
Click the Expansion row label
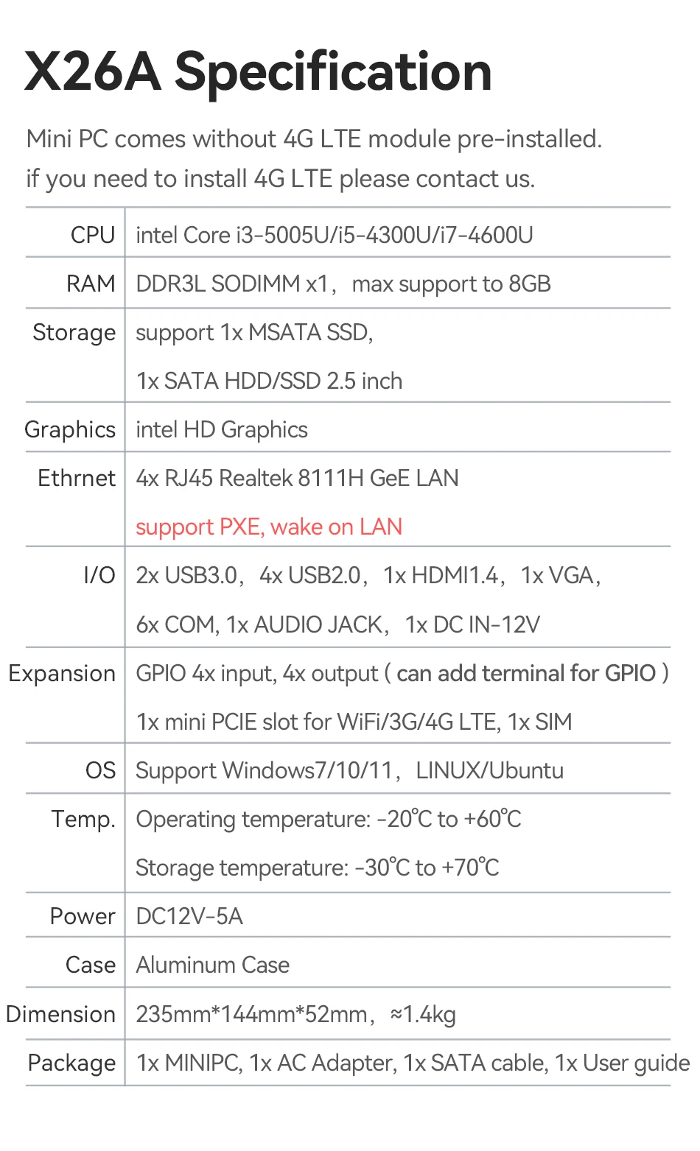coord(62,674)
